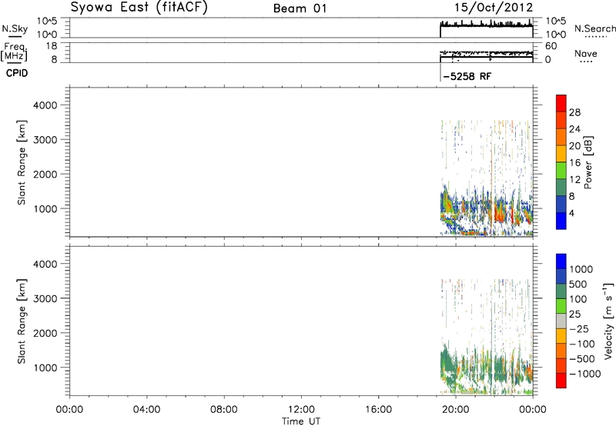Viewport: 616px width, 426px height.
Task: Click the frequency axis value '18'
Action: [52, 46]
